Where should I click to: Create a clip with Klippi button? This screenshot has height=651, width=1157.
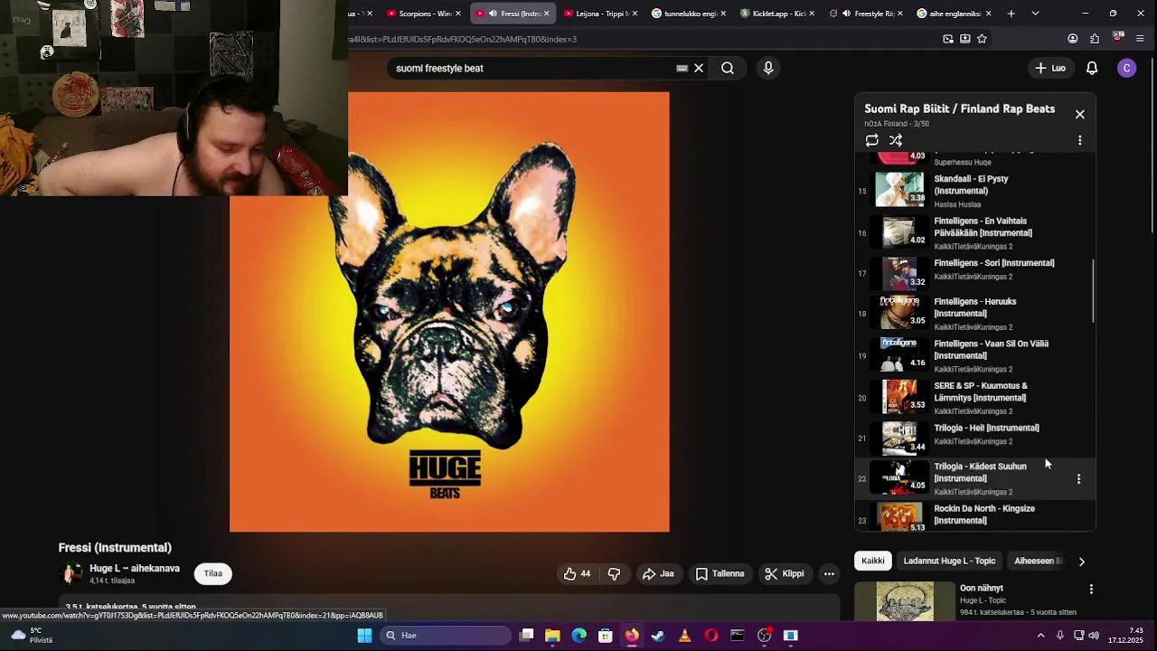pyautogui.click(x=784, y=573)
